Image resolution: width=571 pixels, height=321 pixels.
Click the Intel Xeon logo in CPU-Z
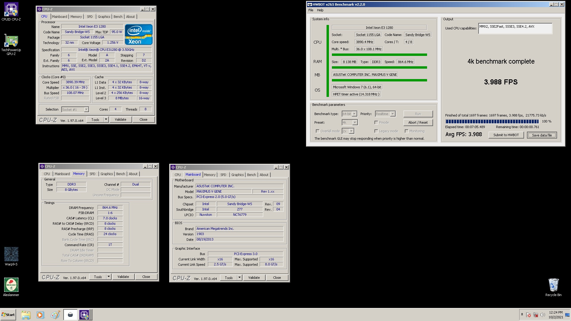(x=139, y=35)
